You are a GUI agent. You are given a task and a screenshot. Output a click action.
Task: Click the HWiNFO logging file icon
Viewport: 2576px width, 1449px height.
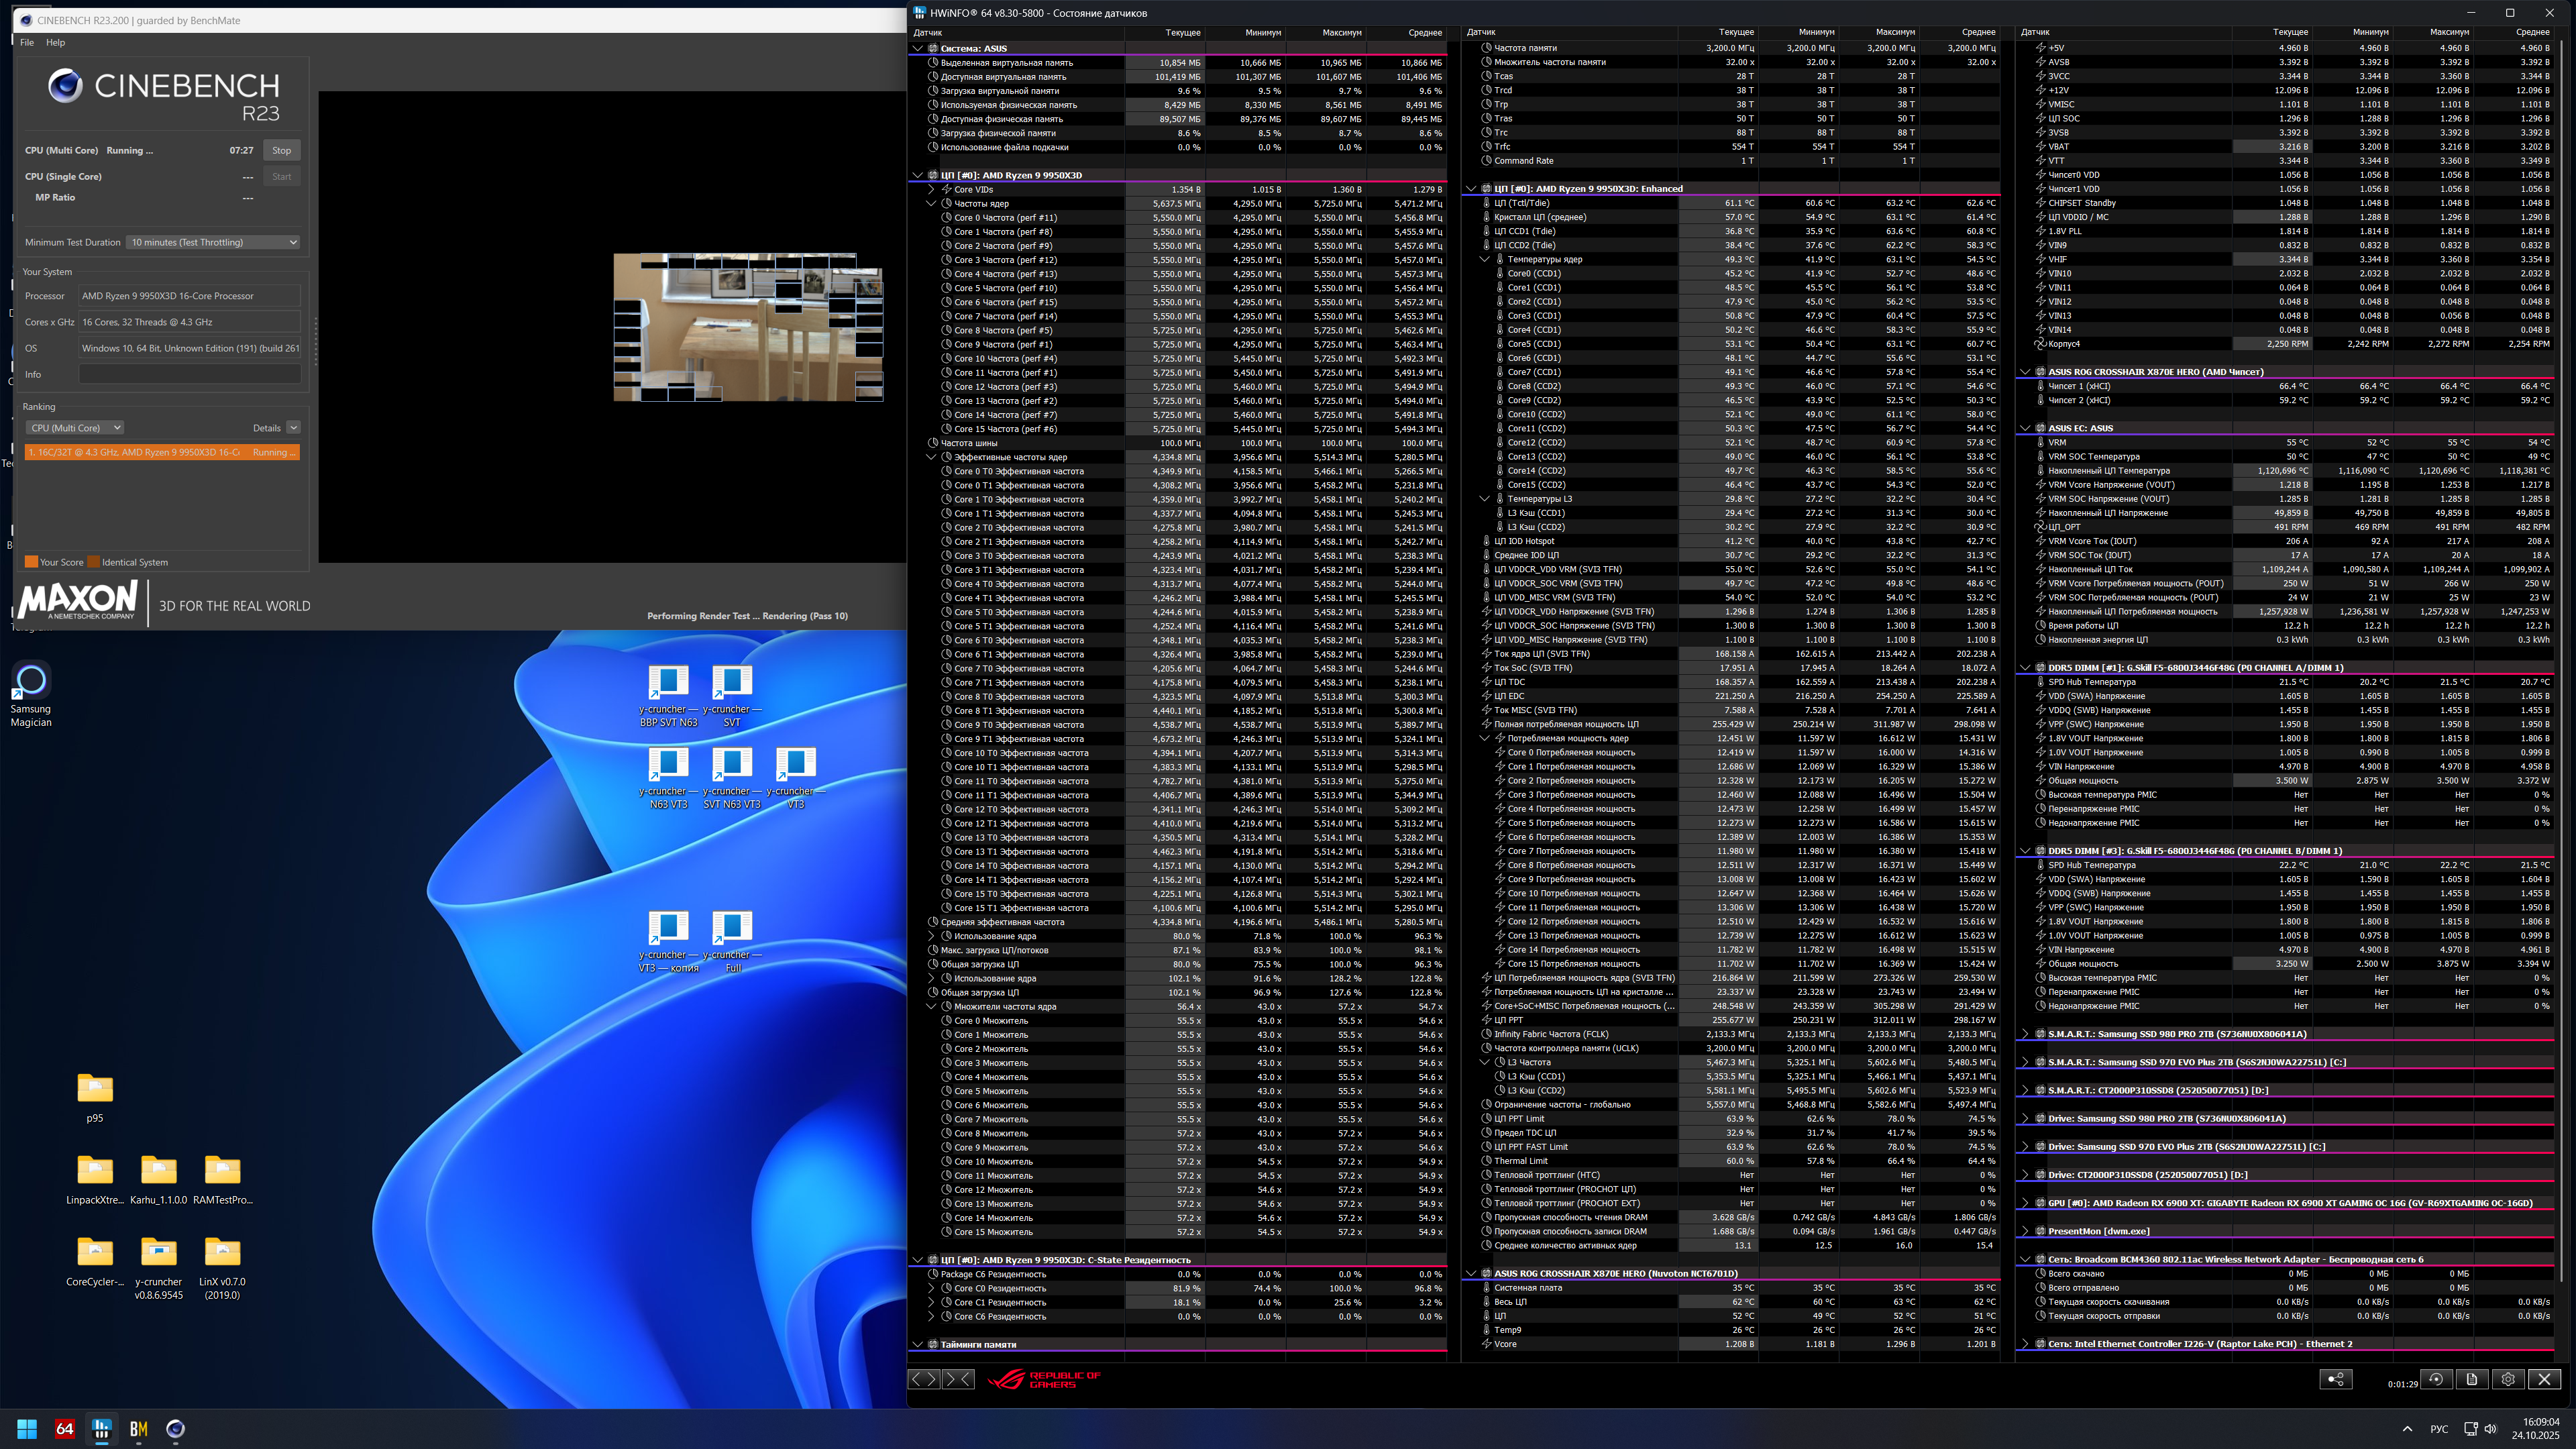pyautogui.click(x=2472, y=1379)
